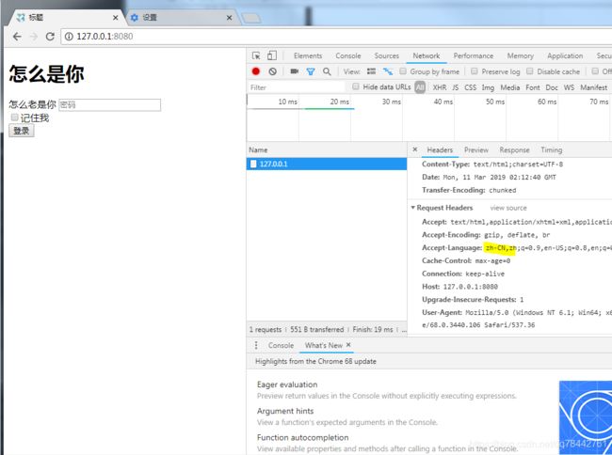Filter requests by Font
Screen dimensions: 612x455
[533, 87]
